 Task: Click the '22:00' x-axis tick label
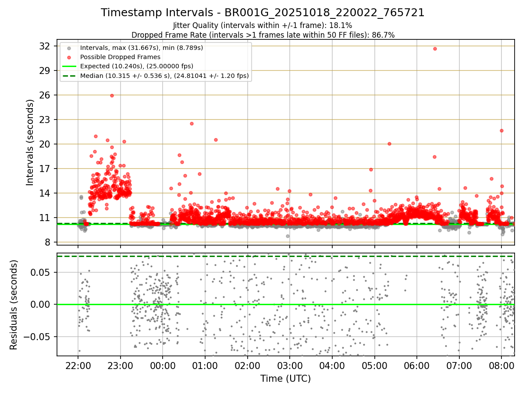pos(78,366)
